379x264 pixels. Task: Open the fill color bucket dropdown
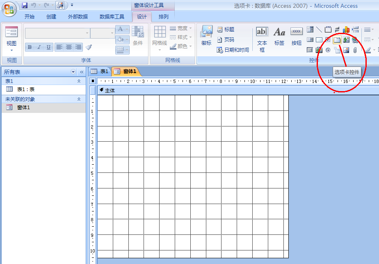click(127, 39)
